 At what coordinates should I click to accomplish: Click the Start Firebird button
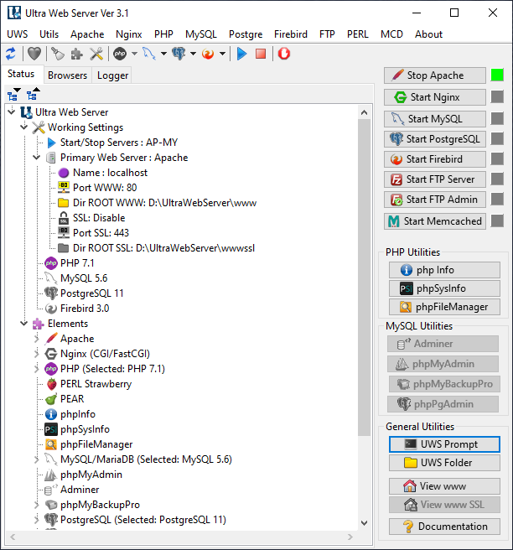click(x=435, y=159)
